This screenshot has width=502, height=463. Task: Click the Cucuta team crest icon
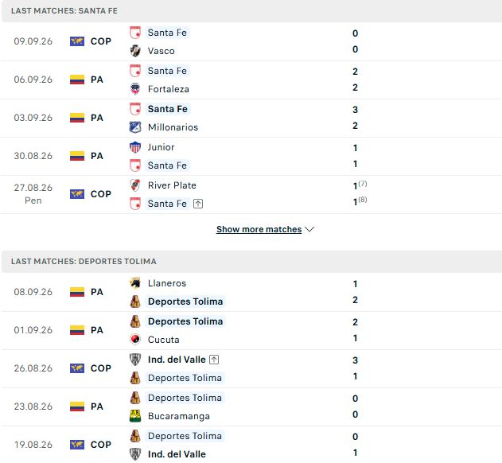point(135,339)
